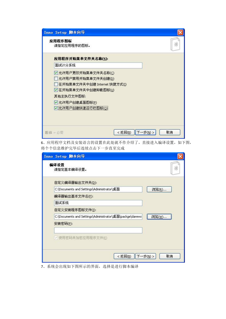Toggle 允许用户创建桌面图标 checkbox
The image size is (226, 319).
56,102
